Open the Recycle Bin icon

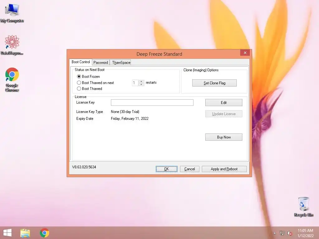pyautogui.click(x=303, y=207)
